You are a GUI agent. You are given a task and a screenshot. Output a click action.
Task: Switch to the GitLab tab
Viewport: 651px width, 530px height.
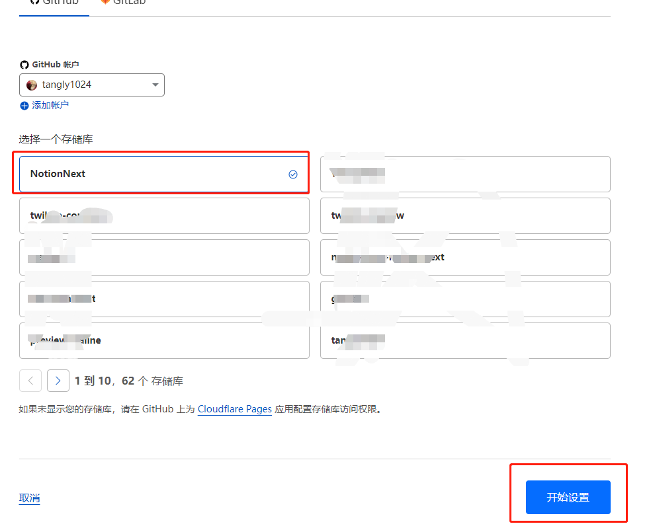tap(123, 3)
